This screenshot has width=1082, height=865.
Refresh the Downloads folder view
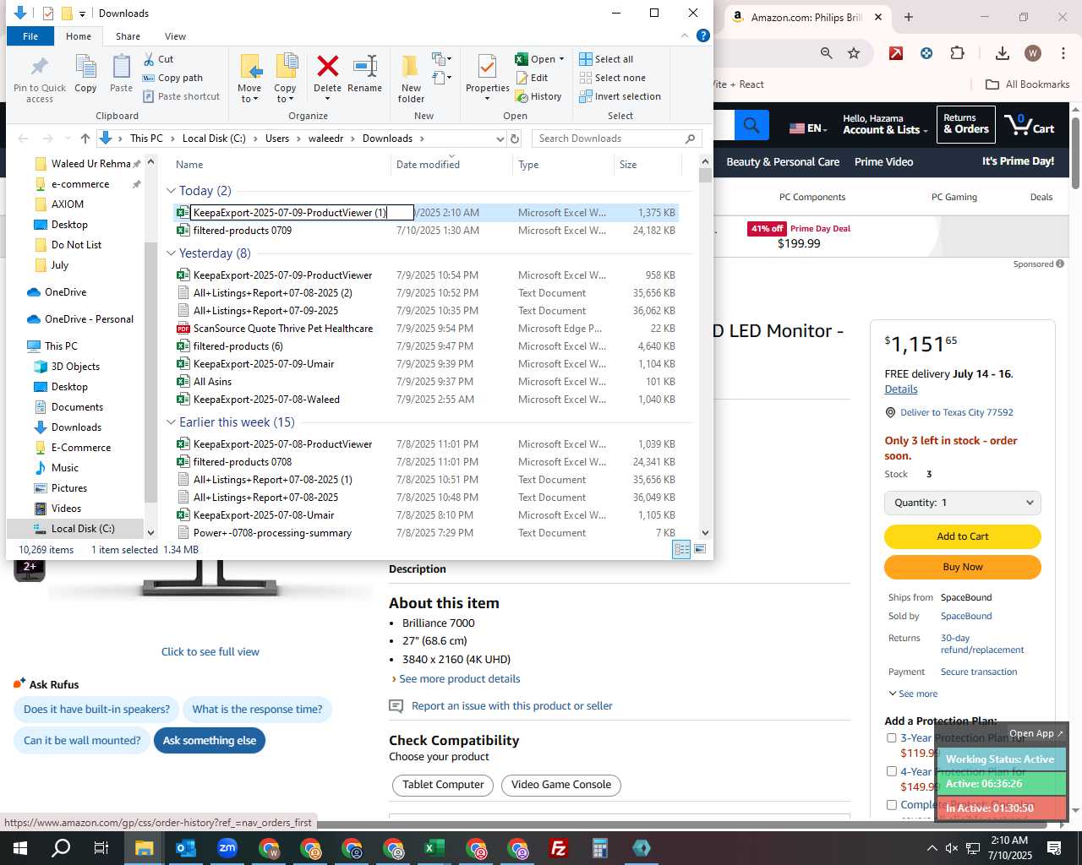515,139
